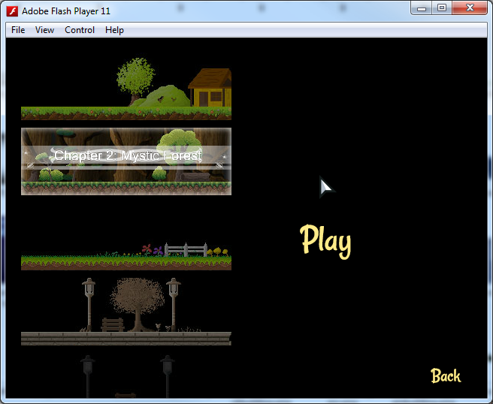Click the white picket fence in meadow banner
The image size is (493, 404).
click(x=185, y=249)
